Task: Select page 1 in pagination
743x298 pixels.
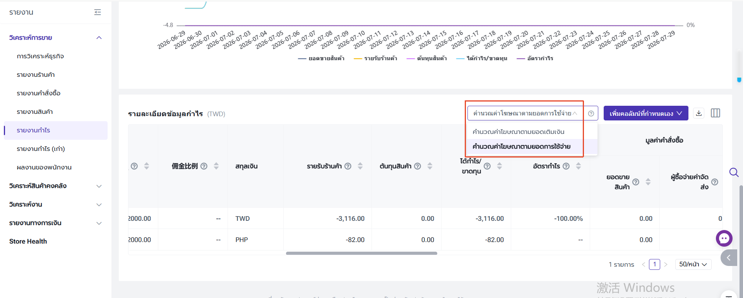Action: point(654,264)
